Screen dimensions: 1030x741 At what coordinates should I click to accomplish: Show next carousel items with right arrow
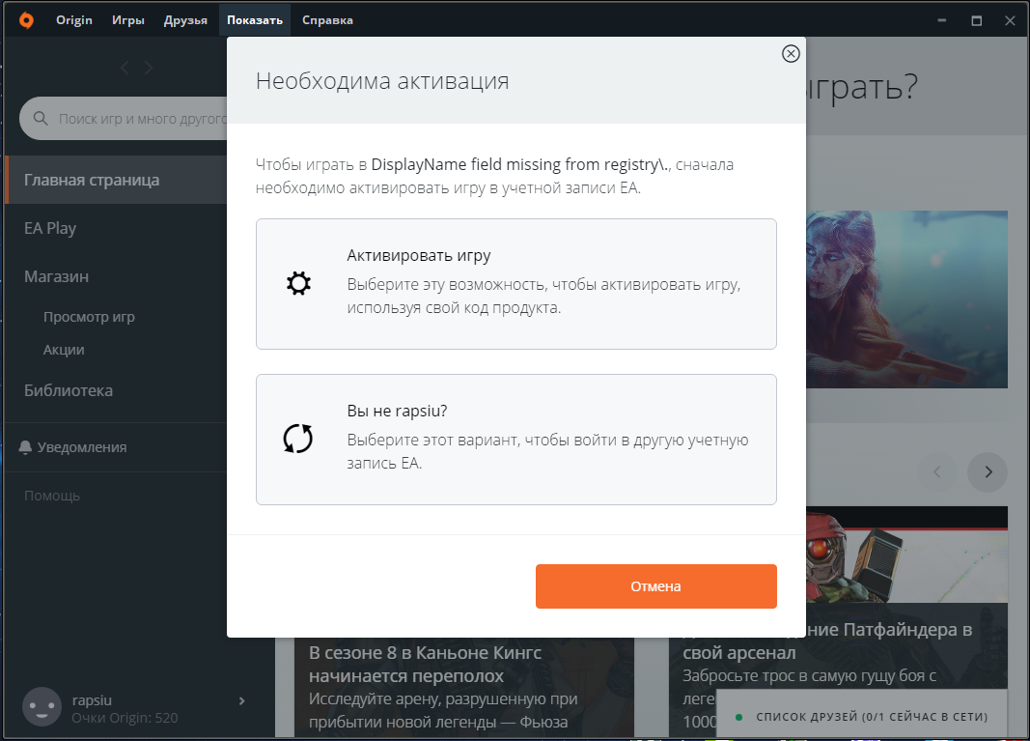[x=988, y=472]
